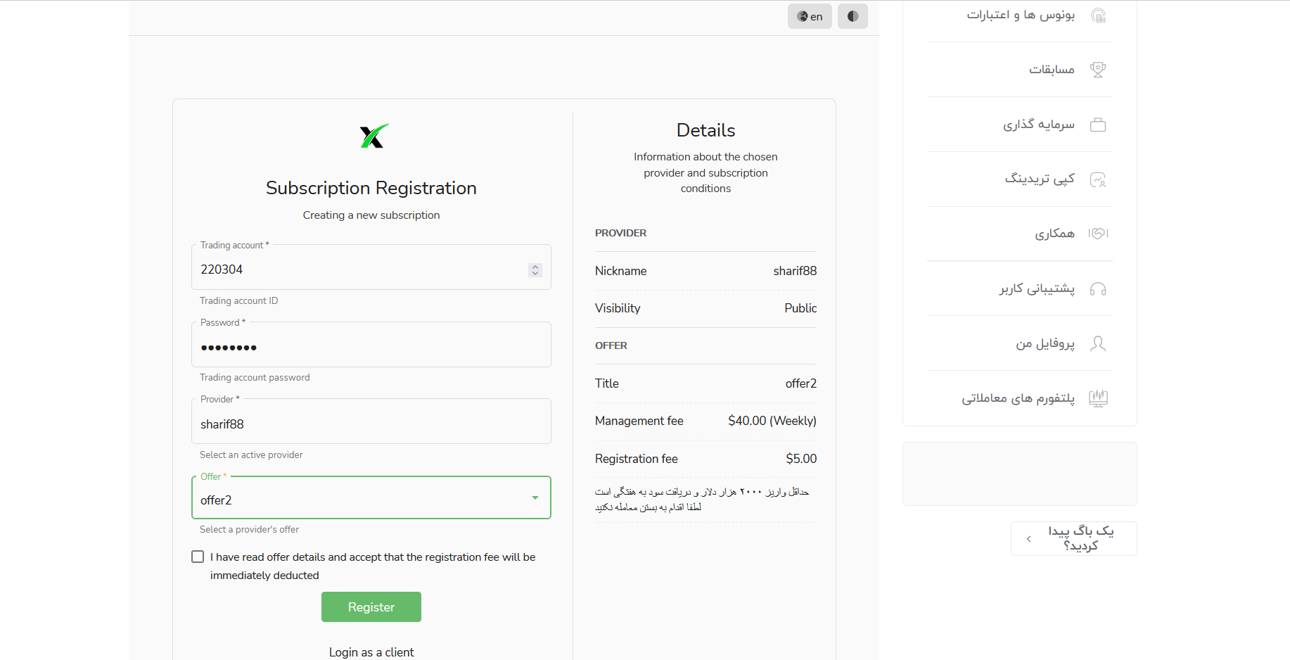Expand the 'یک باگ پیدا کردید؟' chevron
This screenshot has width=1290, height=660.
point(1028,538)
